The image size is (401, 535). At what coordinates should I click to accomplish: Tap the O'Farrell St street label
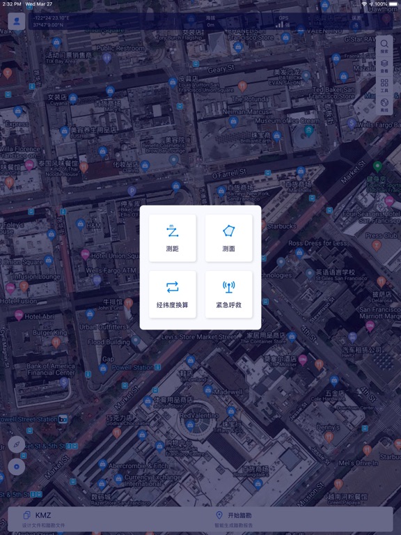coord(229,173)
